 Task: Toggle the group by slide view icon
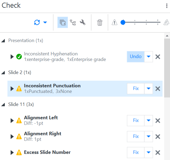(63, 22)
